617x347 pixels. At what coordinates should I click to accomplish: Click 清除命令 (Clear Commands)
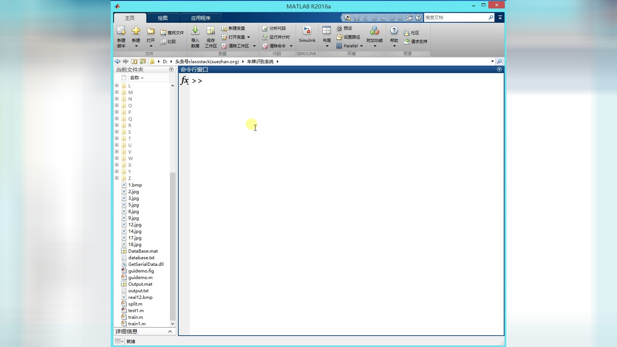pyautogui.click(x=274, y=46)
